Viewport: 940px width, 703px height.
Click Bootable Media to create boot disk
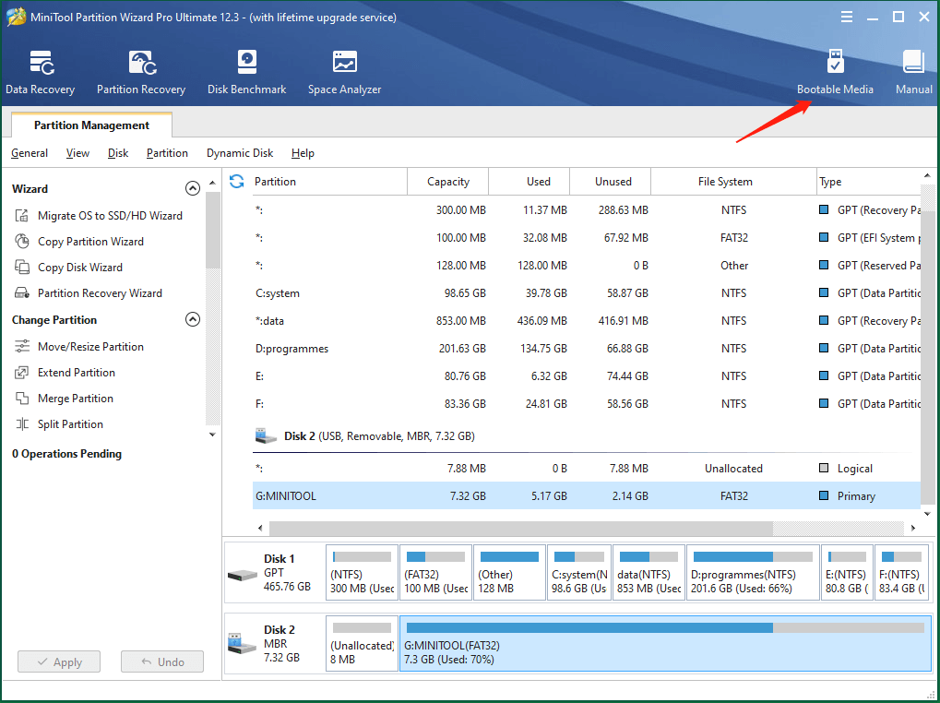[x=835, y=70]
